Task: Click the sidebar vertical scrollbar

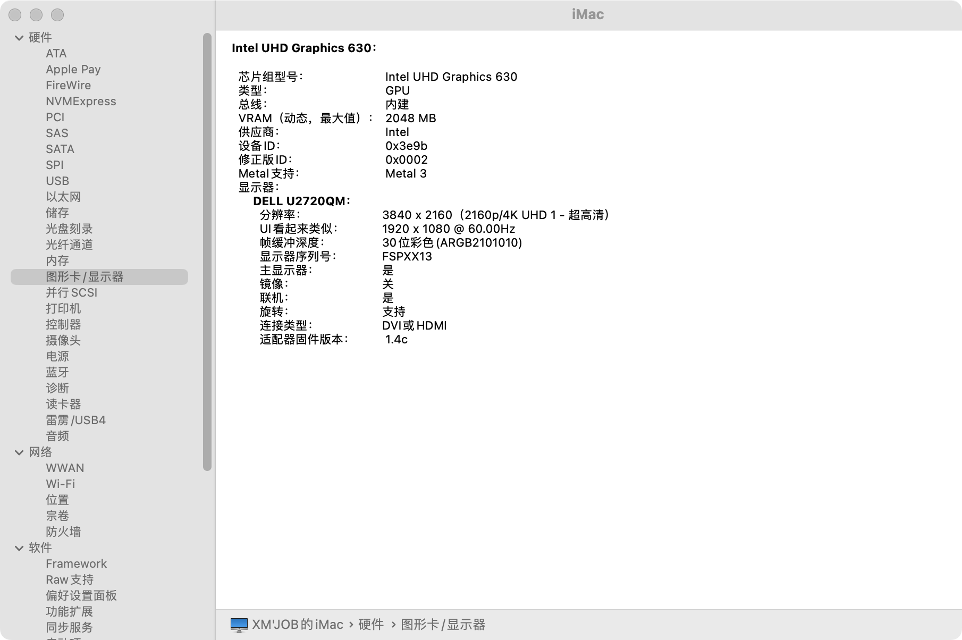Action: click(x=207, y=252)
